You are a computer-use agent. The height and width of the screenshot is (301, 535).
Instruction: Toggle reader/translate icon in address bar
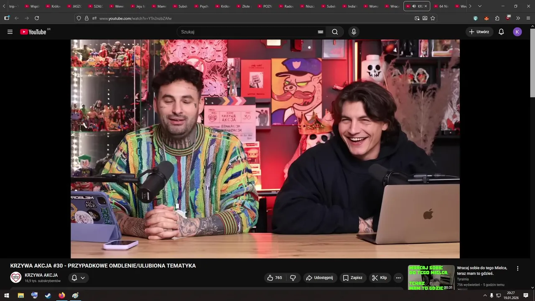(x=425, y=18)
